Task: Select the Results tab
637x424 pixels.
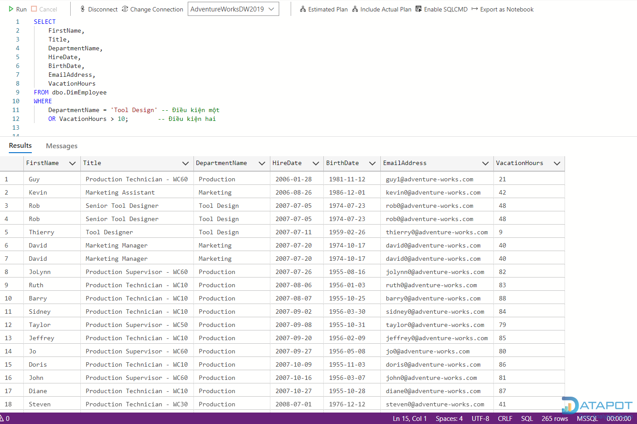Action: [20, 146]
